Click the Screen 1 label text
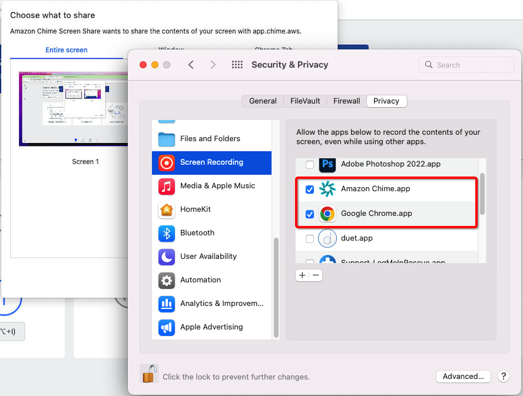Screen dimensions: 523x396 coord(85,162)
